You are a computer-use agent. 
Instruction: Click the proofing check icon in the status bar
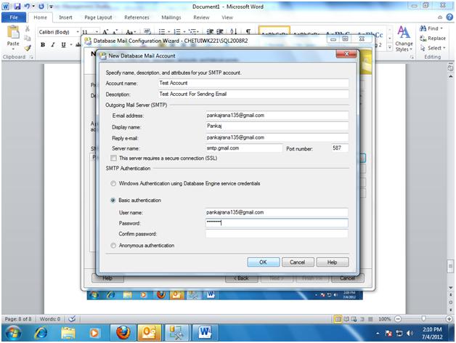coord(72,319)
